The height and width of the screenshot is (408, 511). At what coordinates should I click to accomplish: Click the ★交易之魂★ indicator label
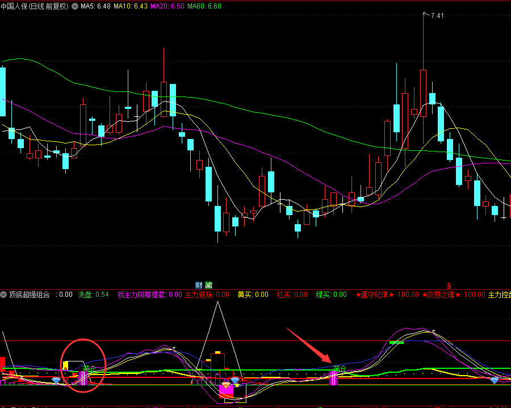pos(454,295)
